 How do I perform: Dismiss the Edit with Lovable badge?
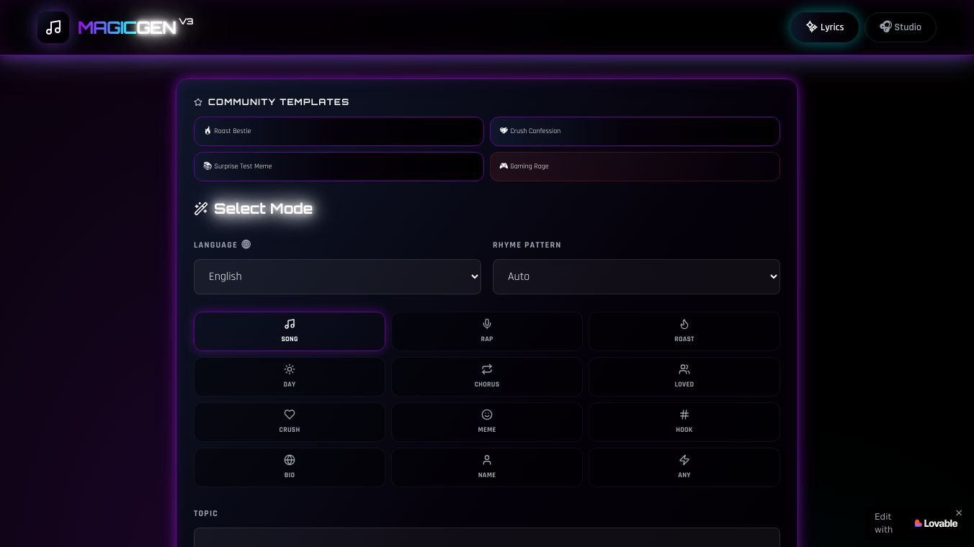(x=958, y=513)
